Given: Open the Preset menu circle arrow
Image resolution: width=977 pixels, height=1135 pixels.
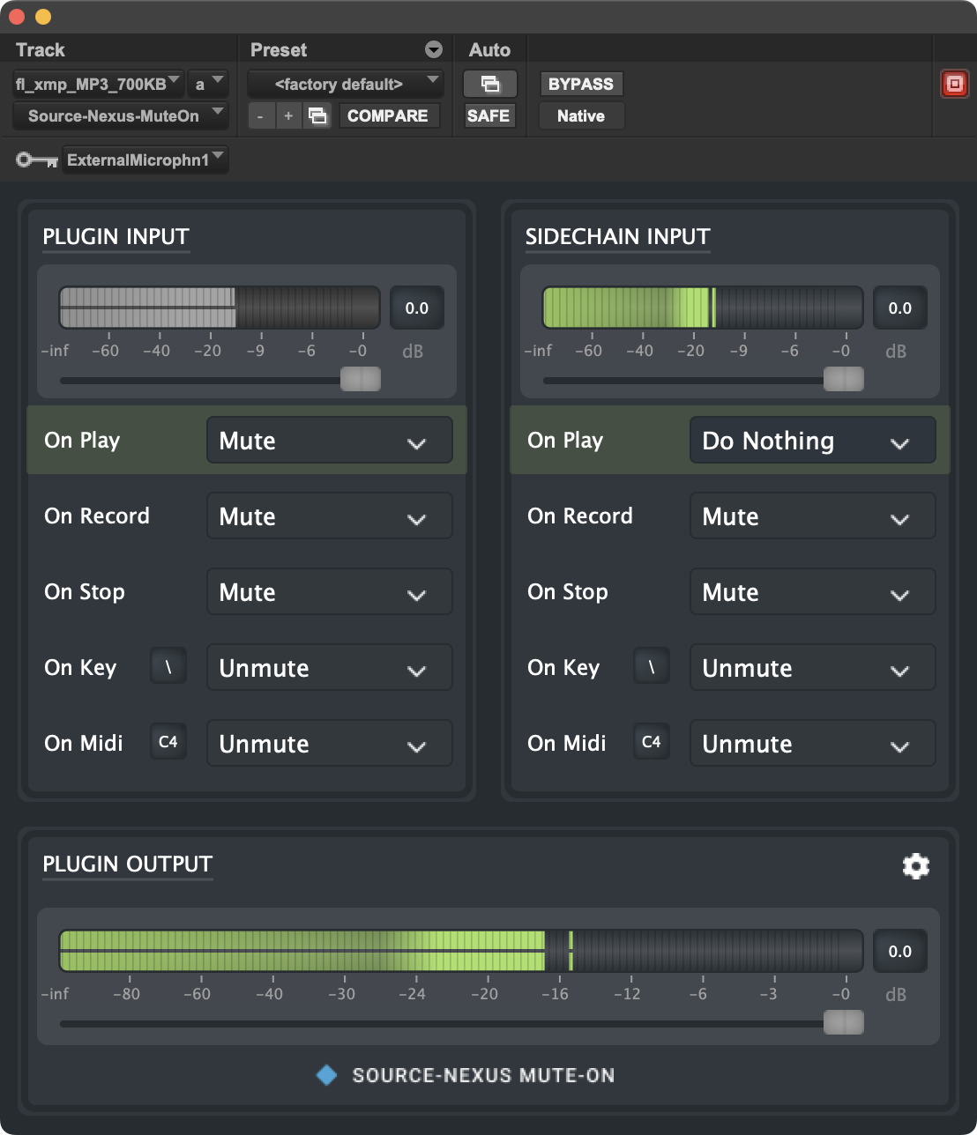Looking at the screenshot, I should pyautogui.click(x=433, y=49).
